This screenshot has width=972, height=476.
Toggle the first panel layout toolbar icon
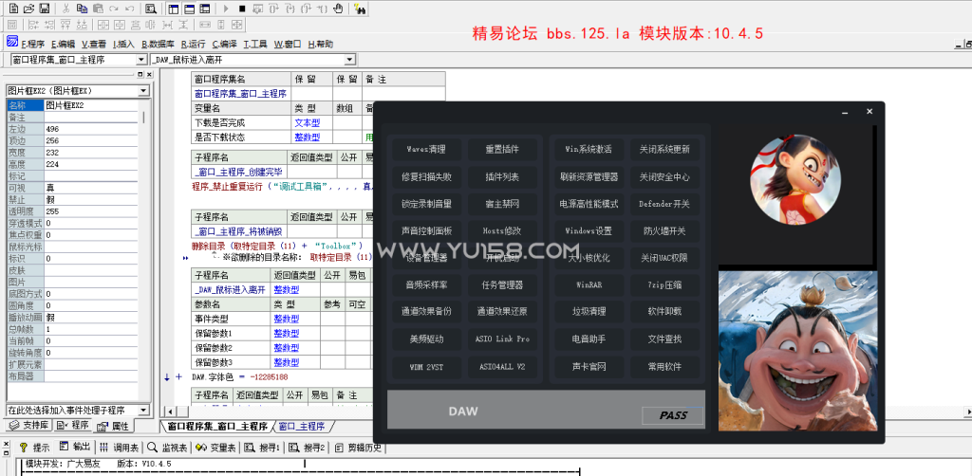174,9
